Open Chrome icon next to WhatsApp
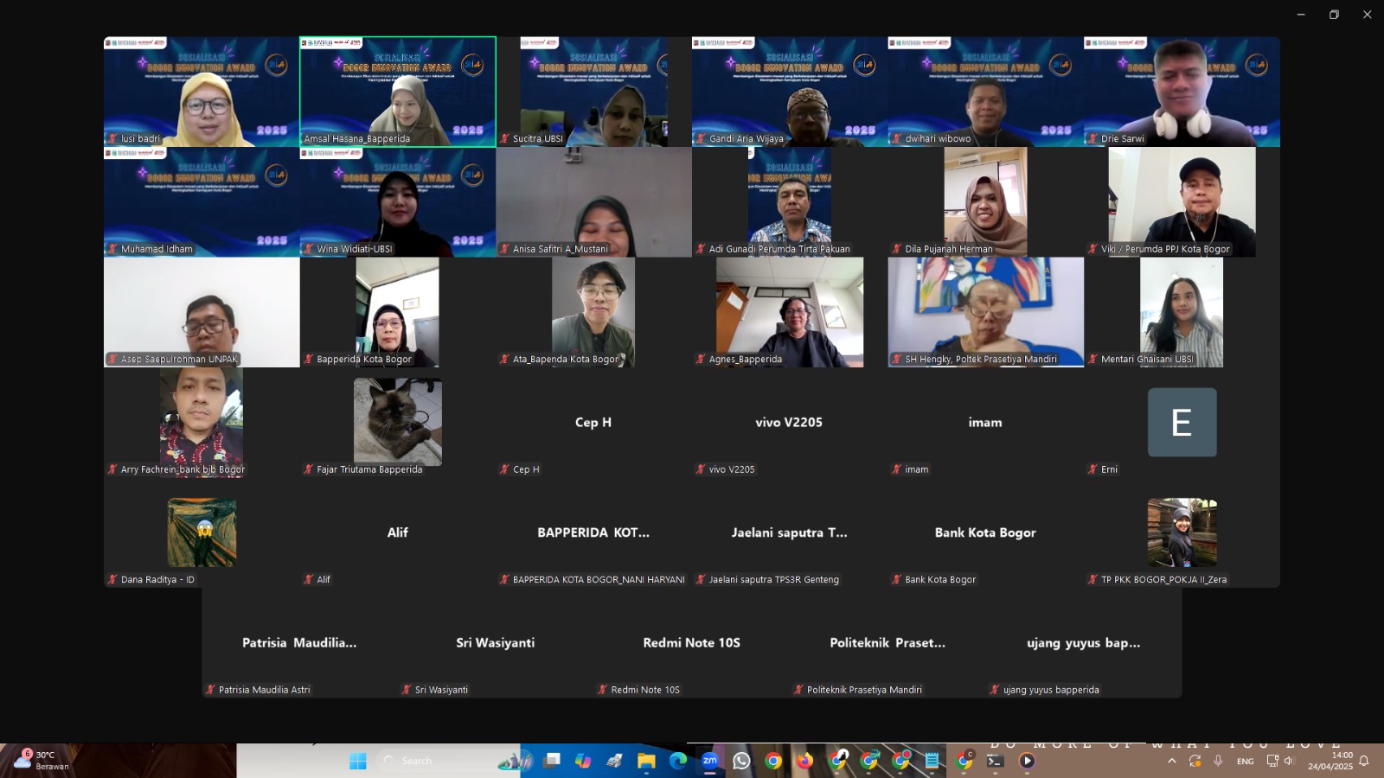Viewport: 1384px width, 778px height. point(773,761)
